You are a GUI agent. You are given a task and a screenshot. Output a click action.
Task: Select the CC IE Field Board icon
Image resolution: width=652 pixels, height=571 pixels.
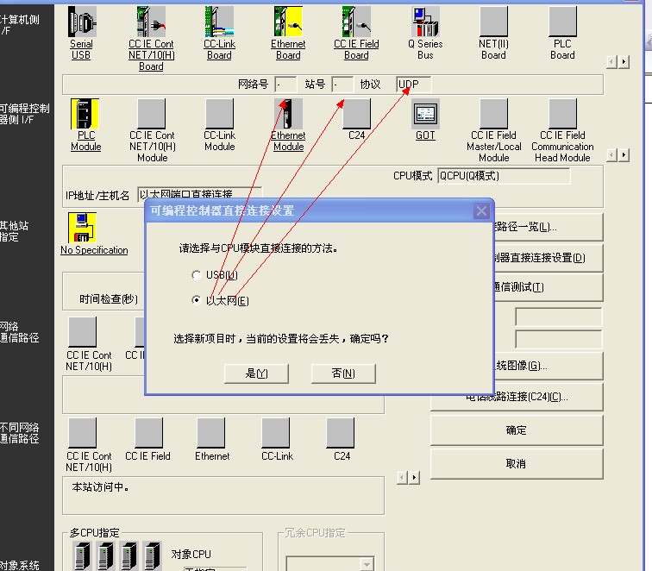point(356,22)
